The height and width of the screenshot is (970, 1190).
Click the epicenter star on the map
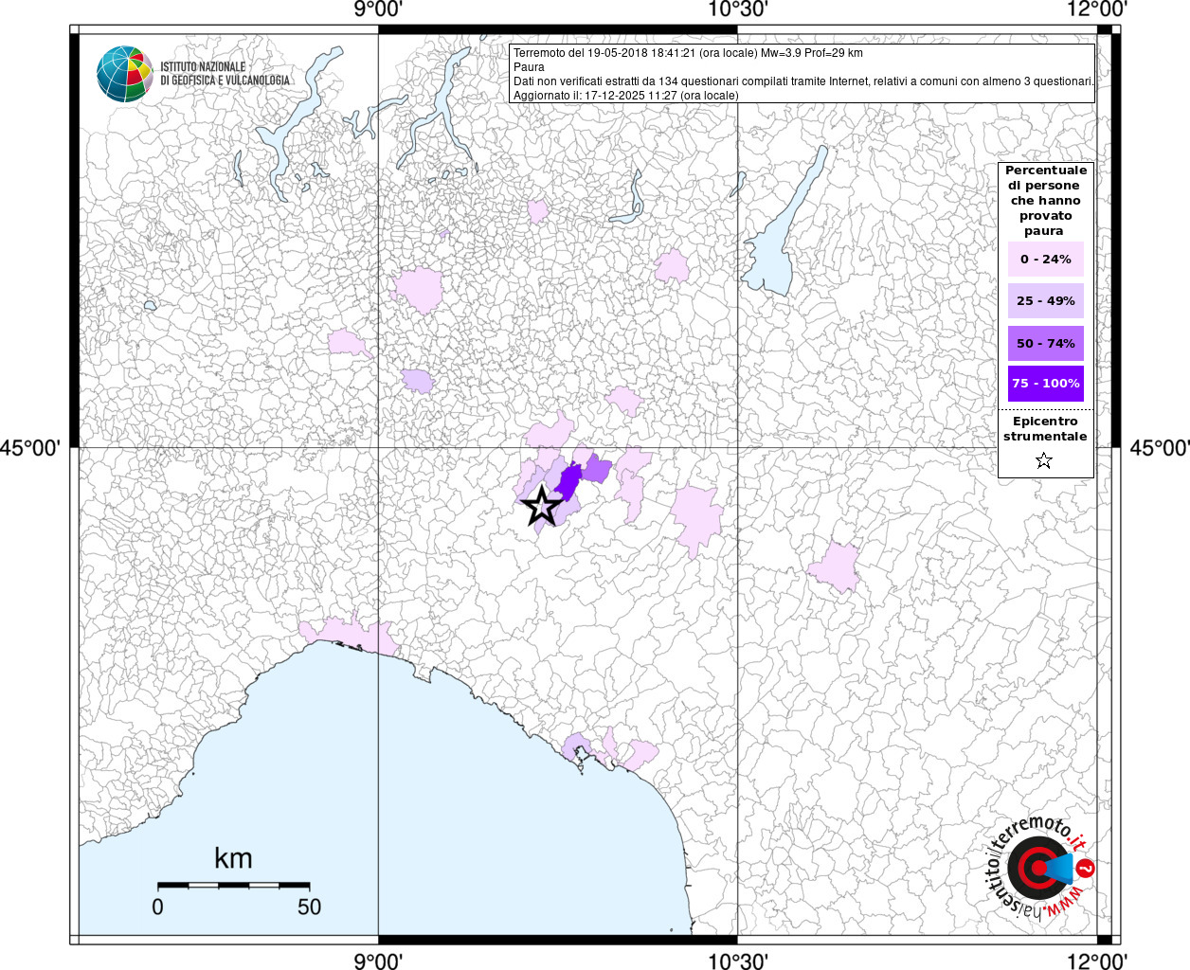tap(541, 506)
